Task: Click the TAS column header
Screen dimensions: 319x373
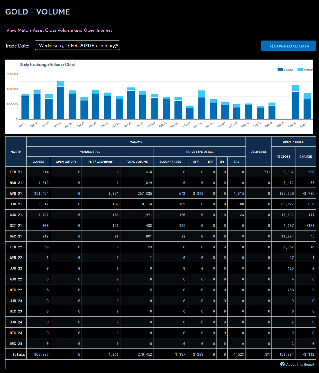Action: point(237,162)
